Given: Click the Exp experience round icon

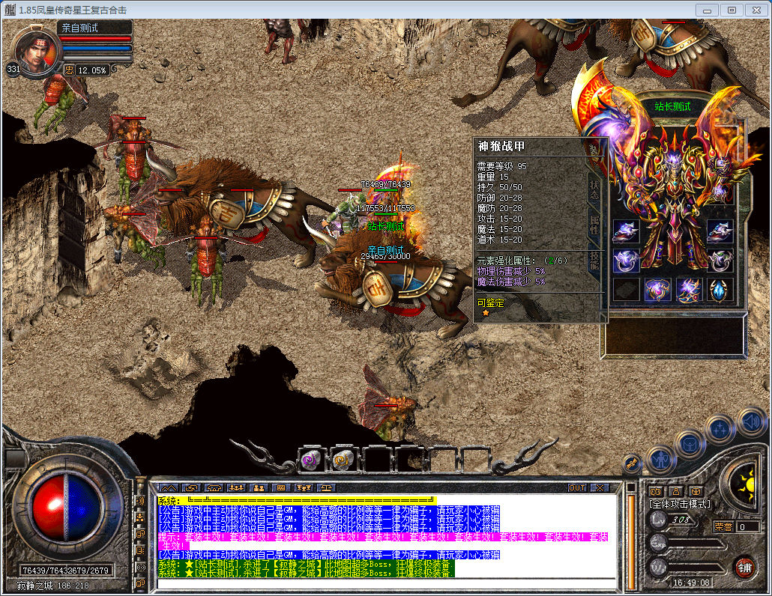Looking at the screenshot, I should click(658, 544).
